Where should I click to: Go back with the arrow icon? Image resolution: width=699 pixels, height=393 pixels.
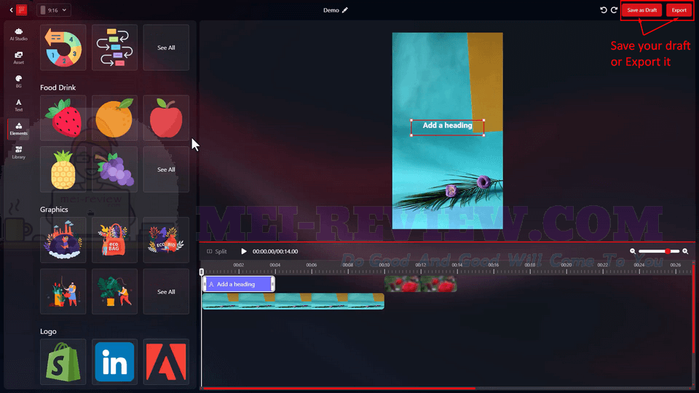[x=11, y=9]
